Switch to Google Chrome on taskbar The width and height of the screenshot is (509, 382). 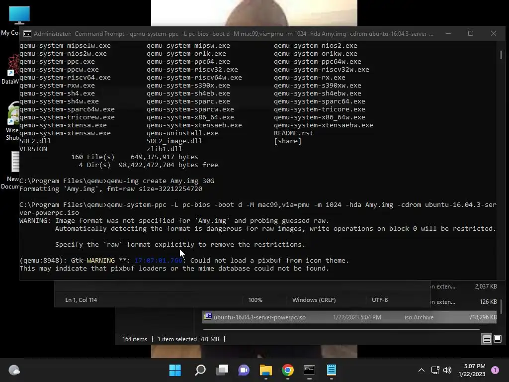pos(288,370)
